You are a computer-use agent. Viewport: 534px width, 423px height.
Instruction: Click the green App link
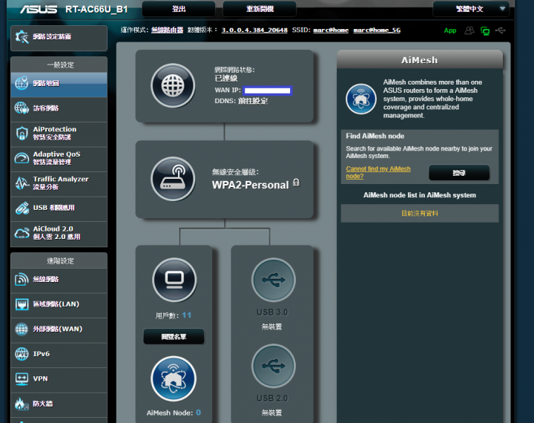(x=450, y=30)
